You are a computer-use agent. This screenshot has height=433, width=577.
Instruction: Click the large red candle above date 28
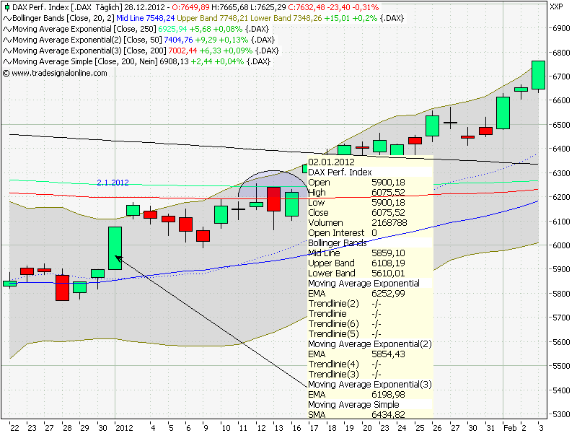coord(62,288)
